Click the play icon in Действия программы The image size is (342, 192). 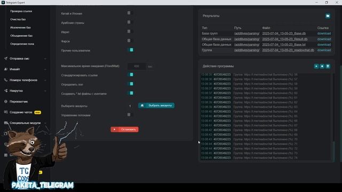coord(316,66)
